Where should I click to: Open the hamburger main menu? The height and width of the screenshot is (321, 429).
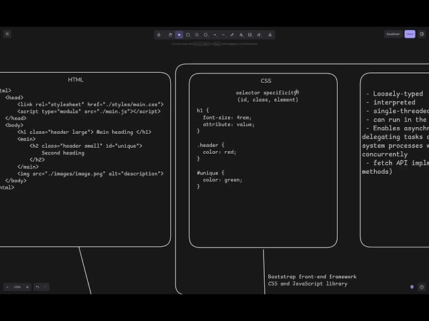click(7, 34)
